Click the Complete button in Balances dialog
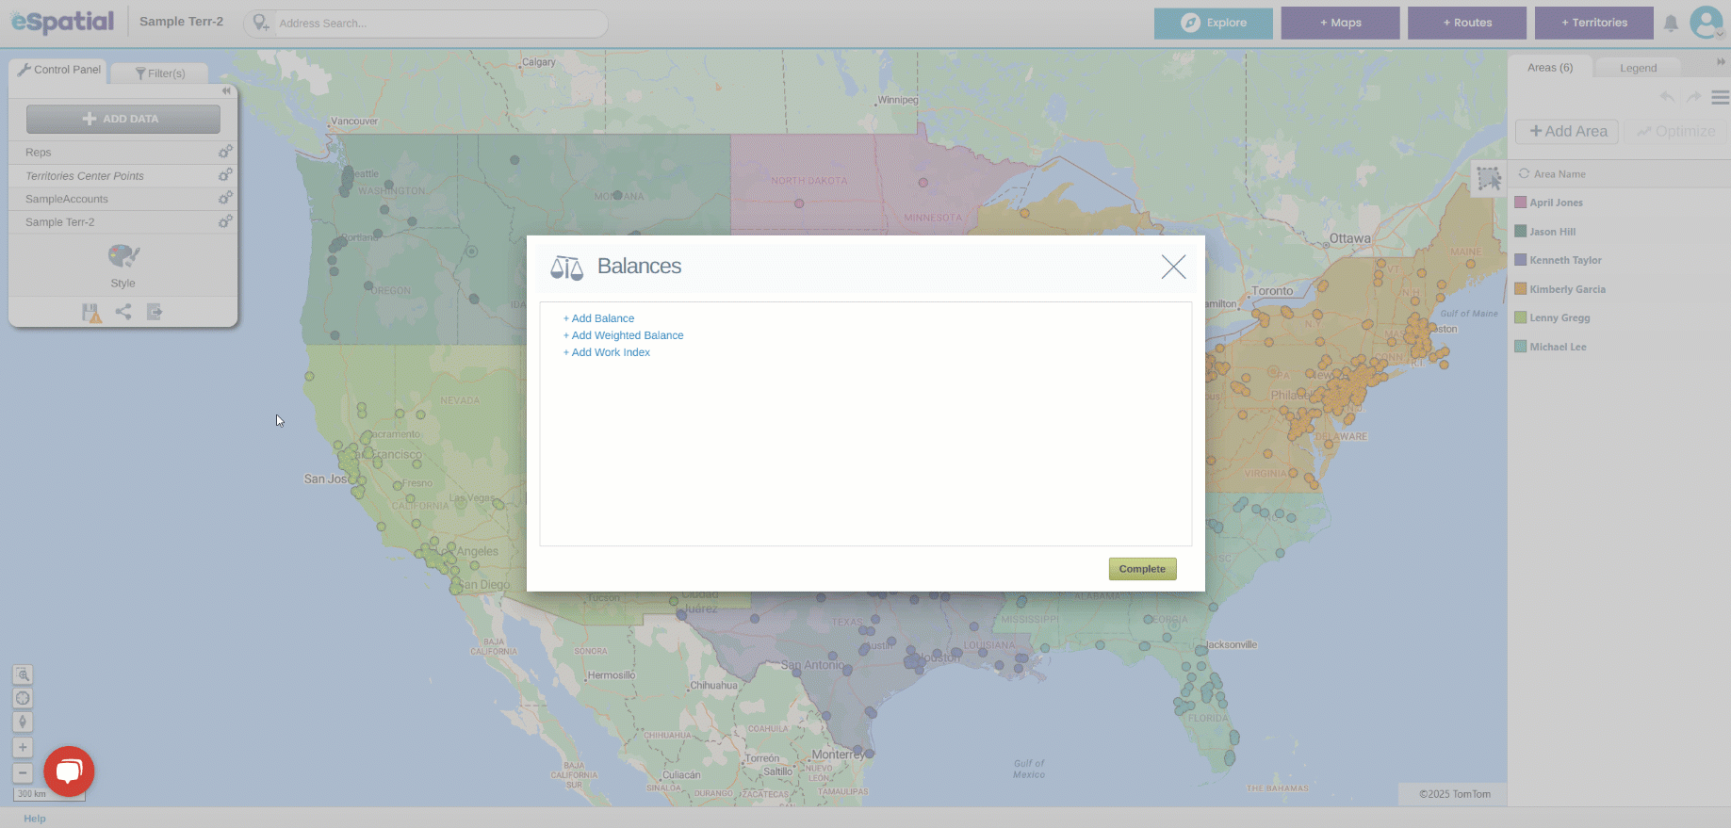Viewport: 1731px width, 828px height. [1142, 569]
